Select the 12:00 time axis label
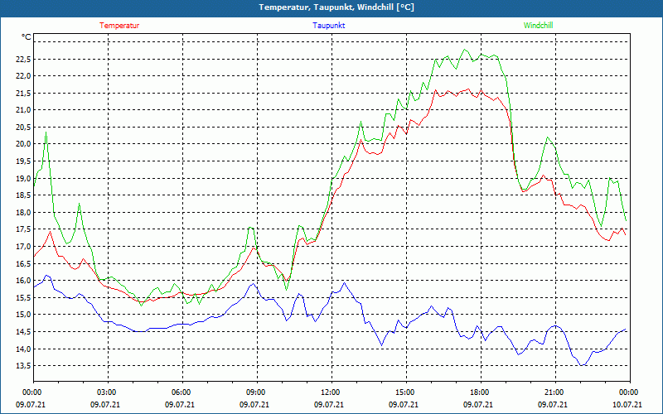Viewport: 663px width, 414px height. click(330, 392)
